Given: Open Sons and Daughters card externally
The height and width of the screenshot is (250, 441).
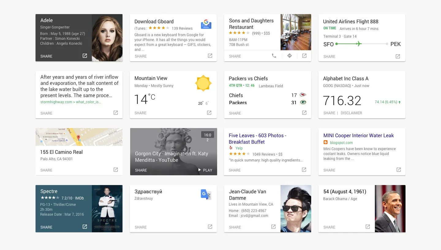Looking at the screenshot, I should pos(304,56).
